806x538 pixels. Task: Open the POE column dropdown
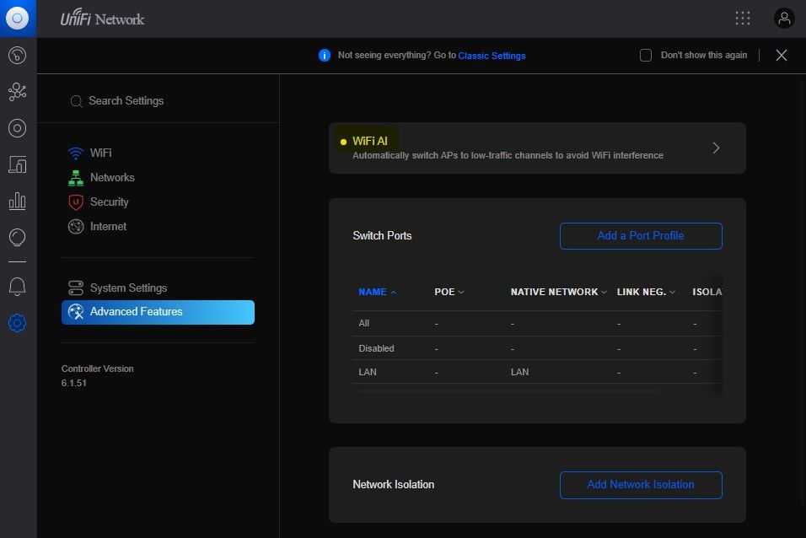point(460,293)
